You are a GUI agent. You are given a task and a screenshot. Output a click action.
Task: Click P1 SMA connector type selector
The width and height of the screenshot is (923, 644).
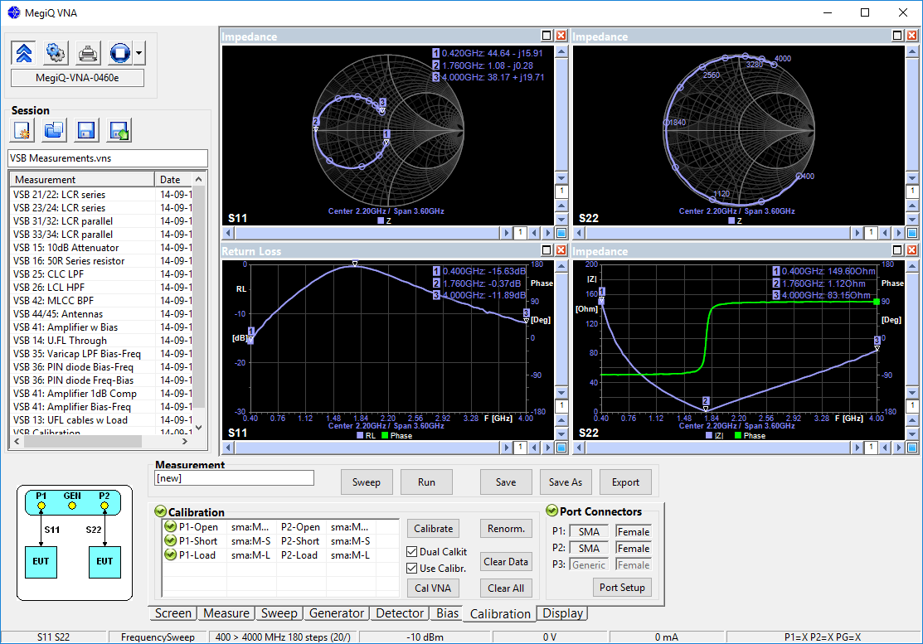pos(589,531)
